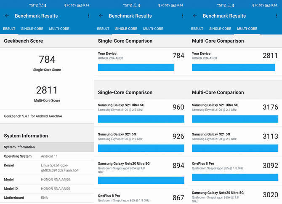Tap Model HONOR RNA-AN00 row
The image size is (282, 204).
(47, 180)
